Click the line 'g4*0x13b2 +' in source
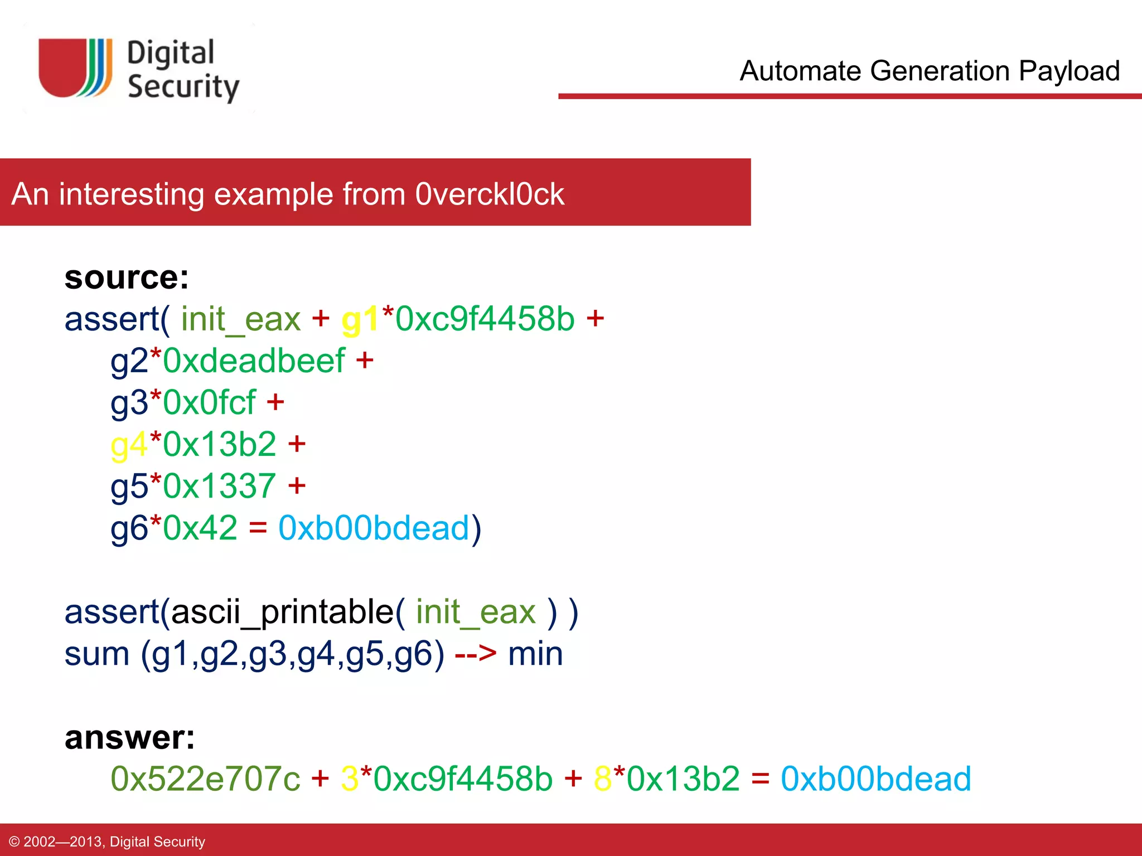Image resolution: width=1142 pixels, height=856 pixels. [208, 445]
